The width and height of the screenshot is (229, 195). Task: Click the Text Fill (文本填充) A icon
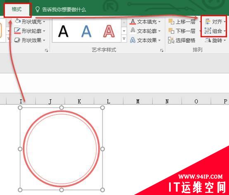pyautogui.click(x=133, y=21)
